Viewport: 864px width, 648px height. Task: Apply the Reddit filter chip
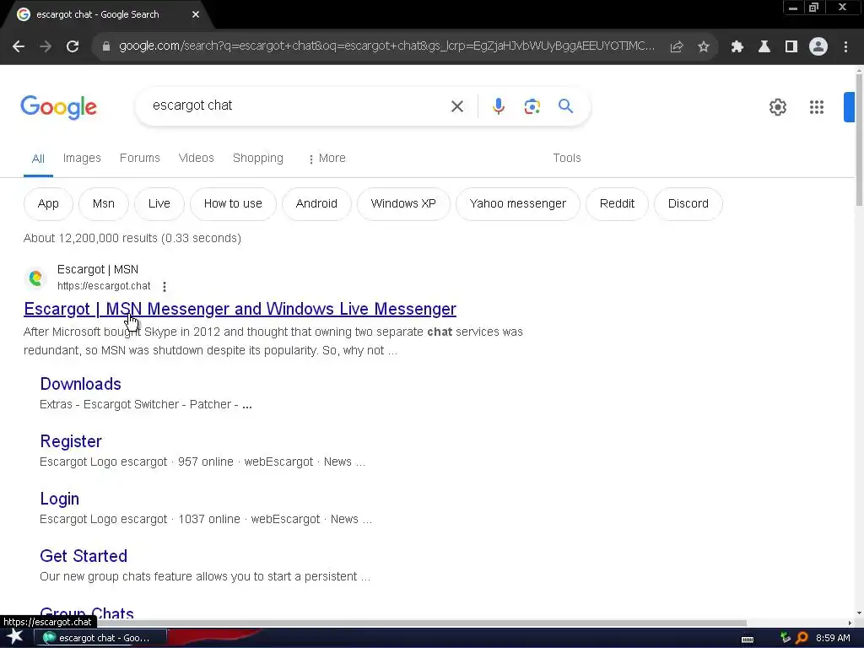click(617, 204)
